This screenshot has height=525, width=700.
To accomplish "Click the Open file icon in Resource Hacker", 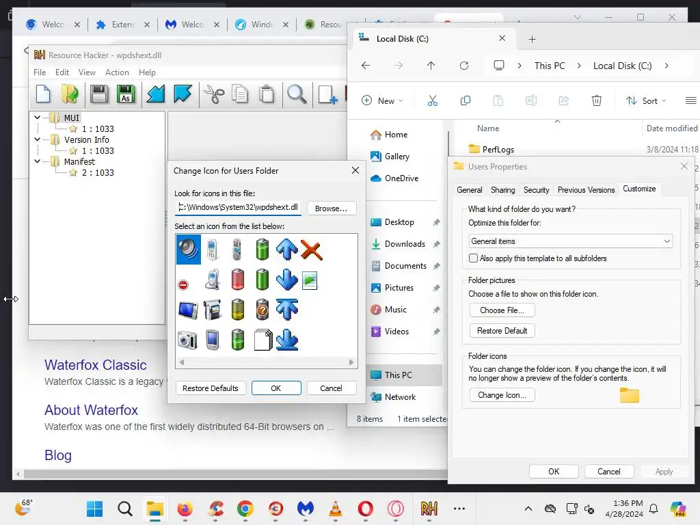I will click(x=70, y=94).
